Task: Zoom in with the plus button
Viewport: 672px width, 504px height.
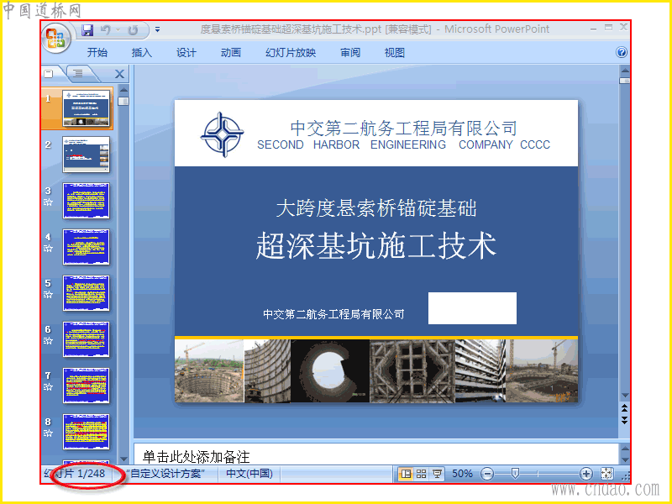Action: pyautogui.click(x=585, y=474)
